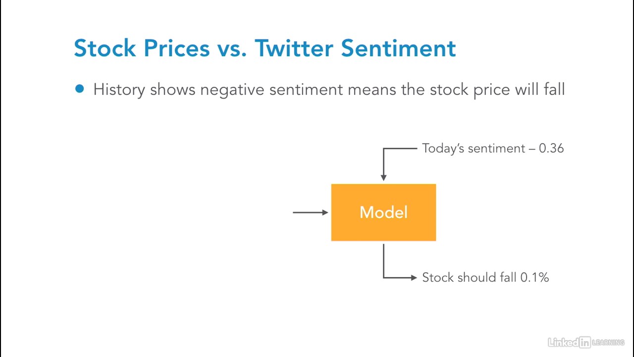Click 'Stock Prices' in the slide title

tap(142, 48)
